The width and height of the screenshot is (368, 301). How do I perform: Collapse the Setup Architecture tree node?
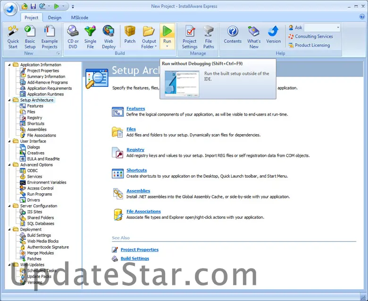coord(9,100)
